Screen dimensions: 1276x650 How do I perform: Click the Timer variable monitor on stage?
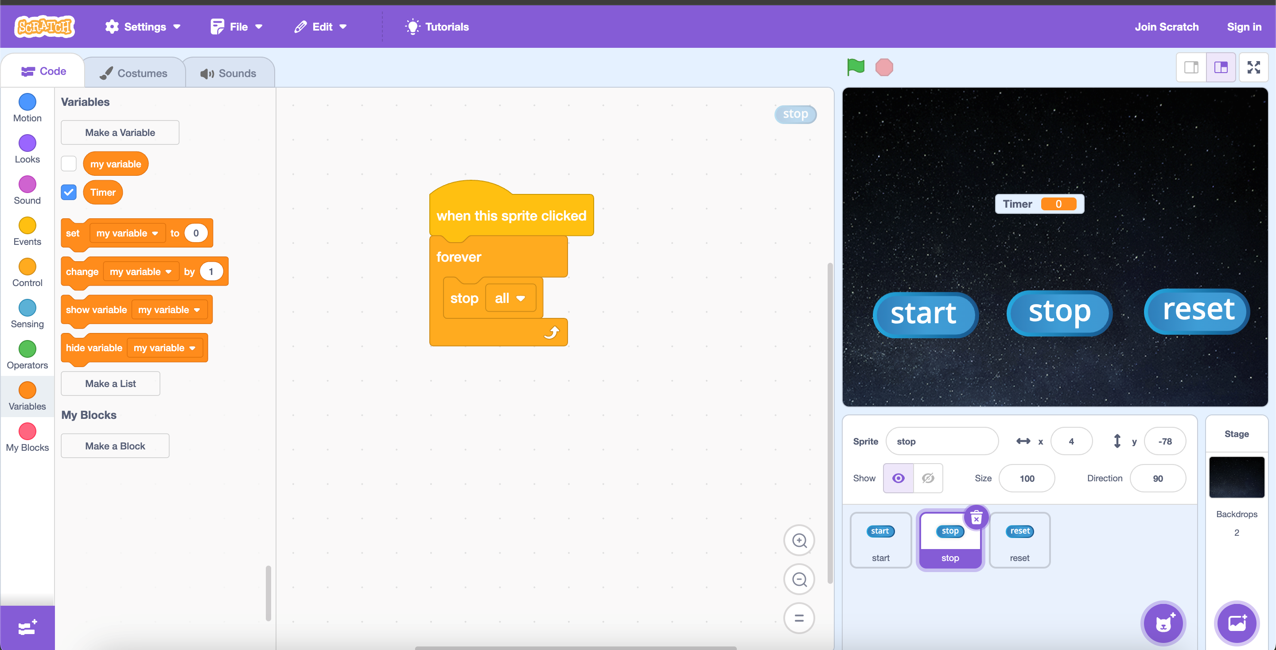coord(1039,204)
